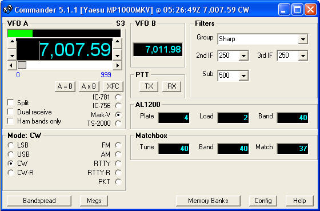This screenshot has width=320, height=211.
Task: Swap VFOs with the A x B button
Action: tap(89, 86)
